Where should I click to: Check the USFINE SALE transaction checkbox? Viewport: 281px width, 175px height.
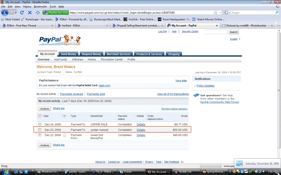(40, 124)
